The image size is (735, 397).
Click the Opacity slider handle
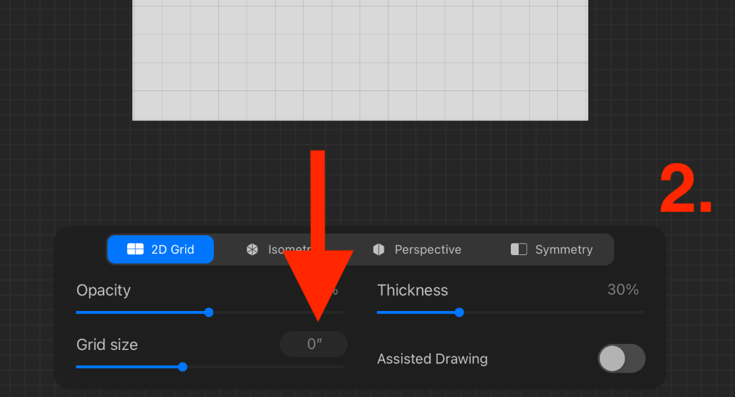click(x=209, y=312)
